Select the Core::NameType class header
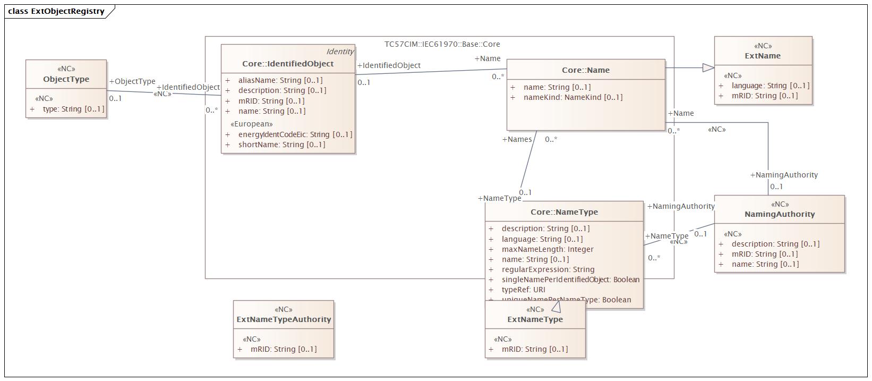This screenshot has width=872, height=381. (x=564, y=212)
